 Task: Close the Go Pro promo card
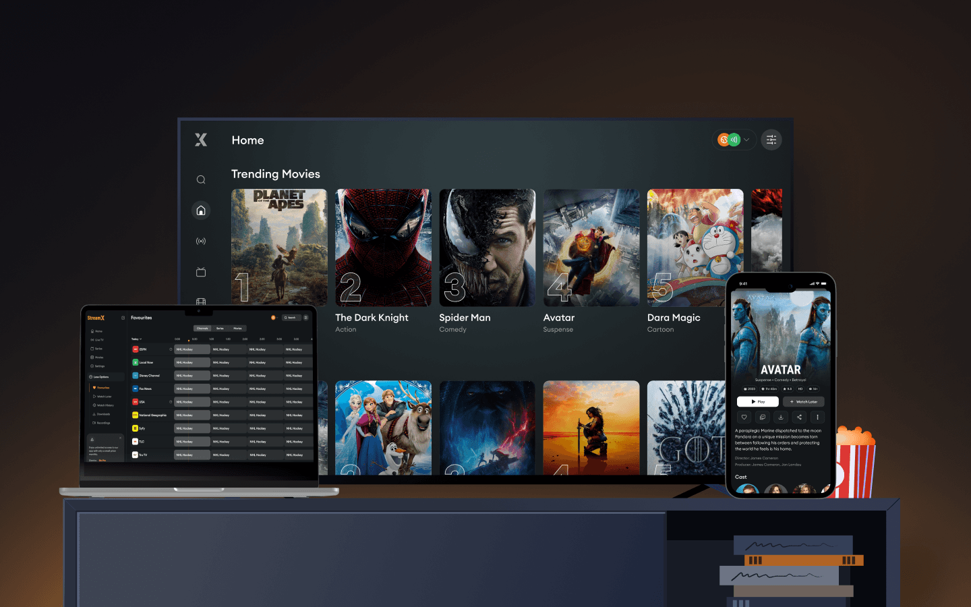pyautogui.click(x=120, y=438)
